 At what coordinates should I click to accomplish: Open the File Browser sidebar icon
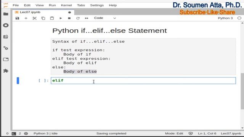pyautogui.click(x=6, y=14)
